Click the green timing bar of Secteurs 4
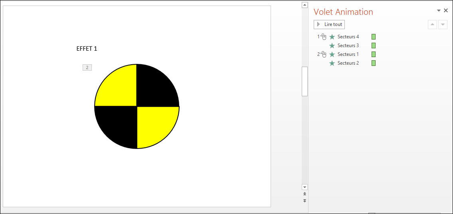The height and width of the screenshot is (214, 453). (374, 37)
